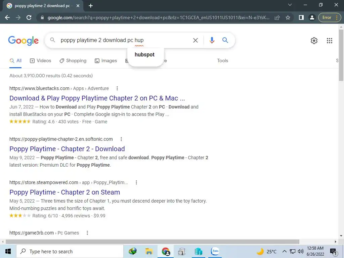Open Internet Download Manager taskbar icon
The image size is (344, 258).
click(x=132, y=251)
